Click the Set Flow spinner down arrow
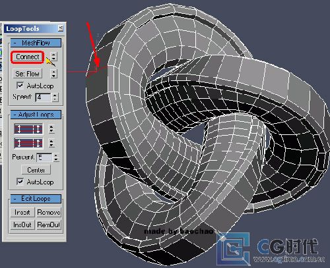The image size is (330, 268). pyautogui.click(x=53, y=76)
